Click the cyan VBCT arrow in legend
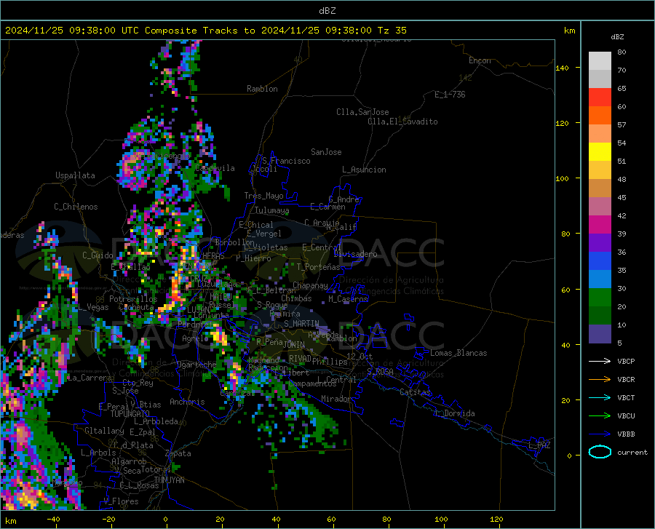The width and height of the screenshot is (655, 529). 600,397
